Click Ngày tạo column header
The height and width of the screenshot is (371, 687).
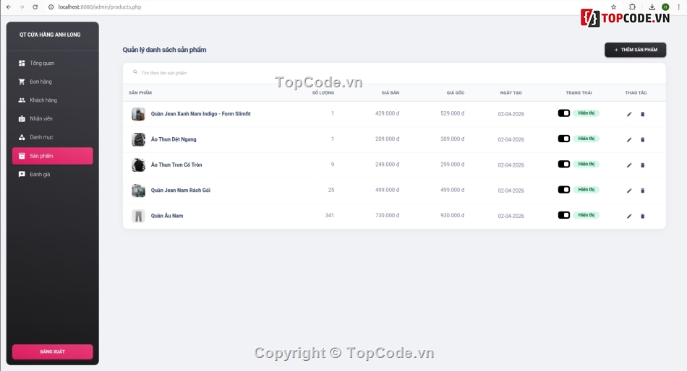point(511,92)
